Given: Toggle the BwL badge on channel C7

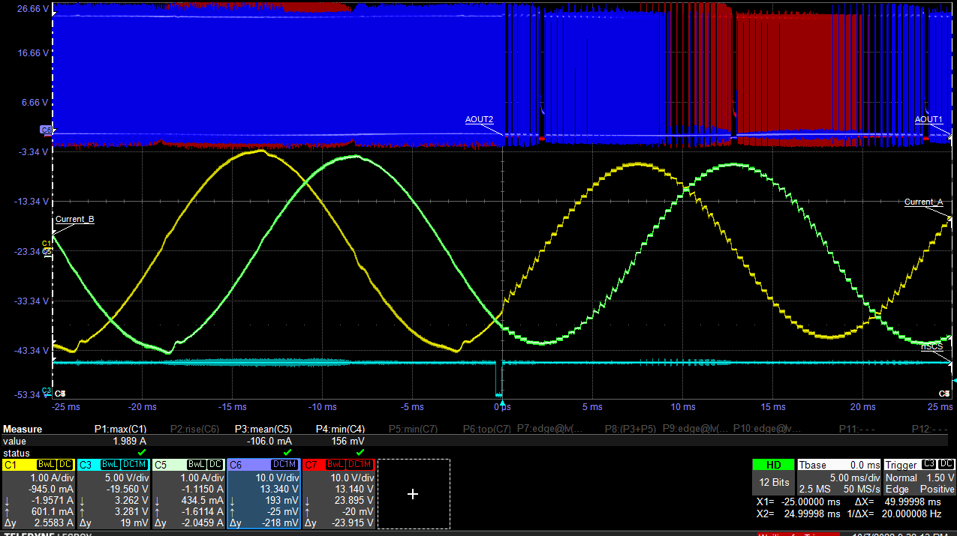Looking at the screenshot, I should [335, 465].
